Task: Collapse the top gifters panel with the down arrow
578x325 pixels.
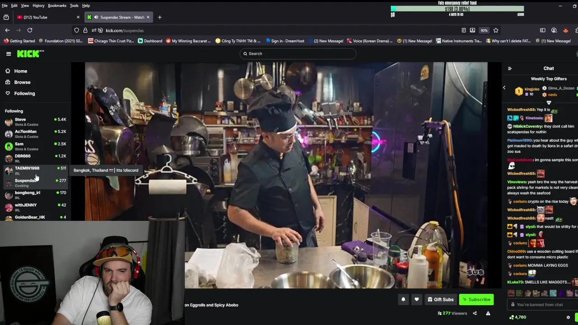Action: (549, 102)
